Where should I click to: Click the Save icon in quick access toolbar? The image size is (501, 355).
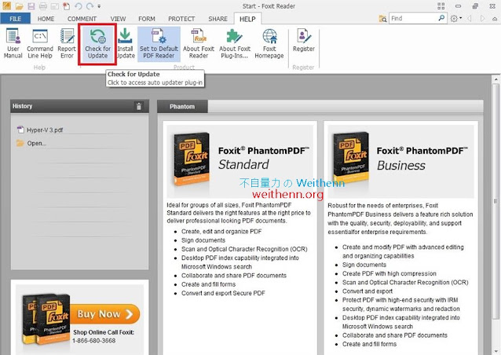[31, 6]
